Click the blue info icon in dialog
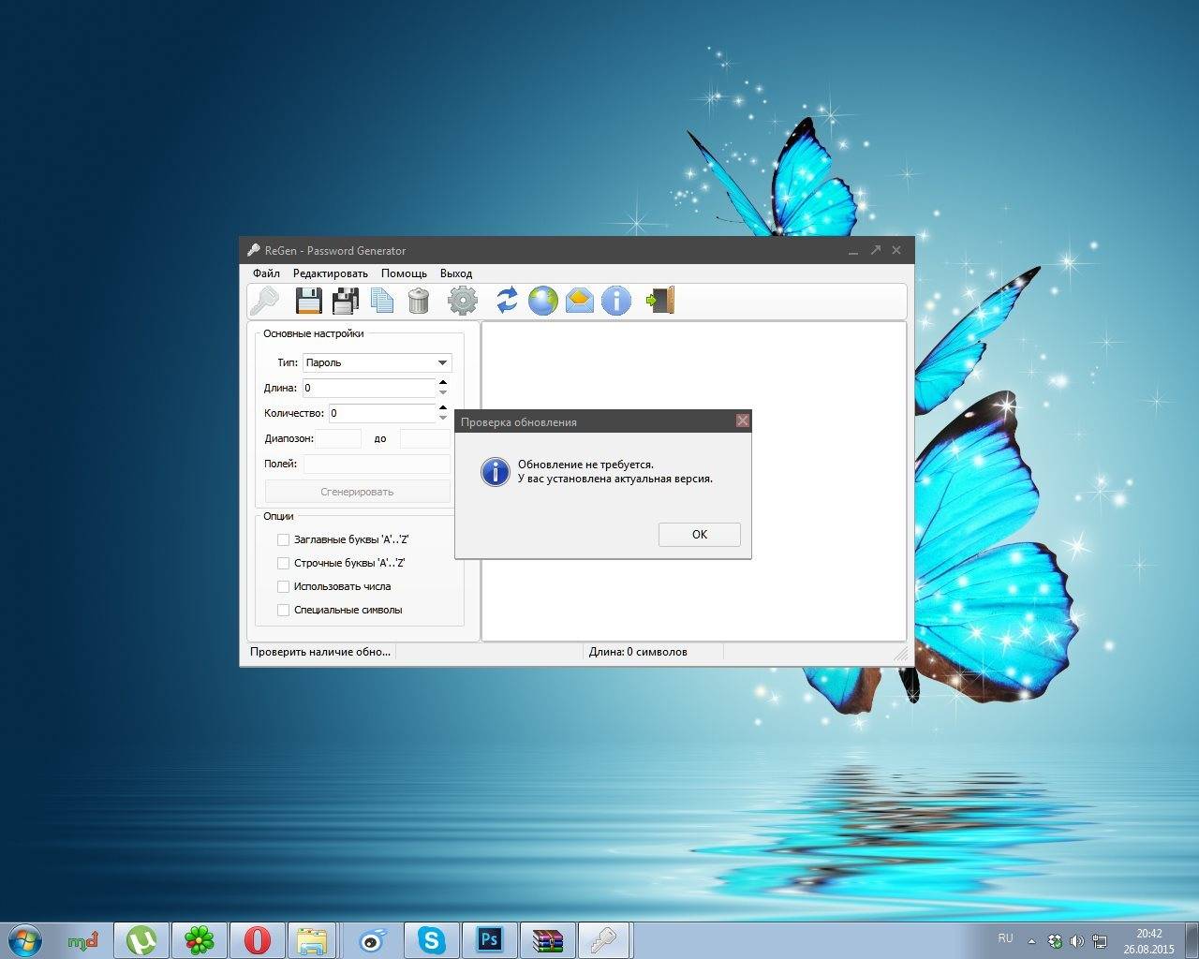This screenshot has width=1199, height=959. [x=495, y=471]
